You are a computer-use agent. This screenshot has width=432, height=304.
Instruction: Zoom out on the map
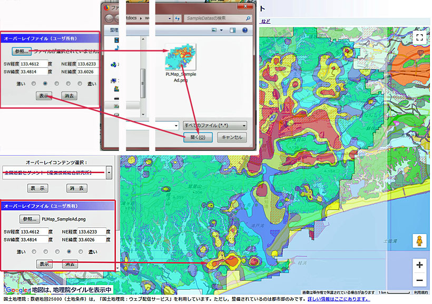(x=419, y=280)
